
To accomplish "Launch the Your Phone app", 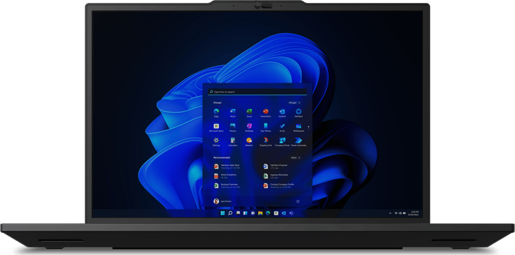I will pos(266,127).
